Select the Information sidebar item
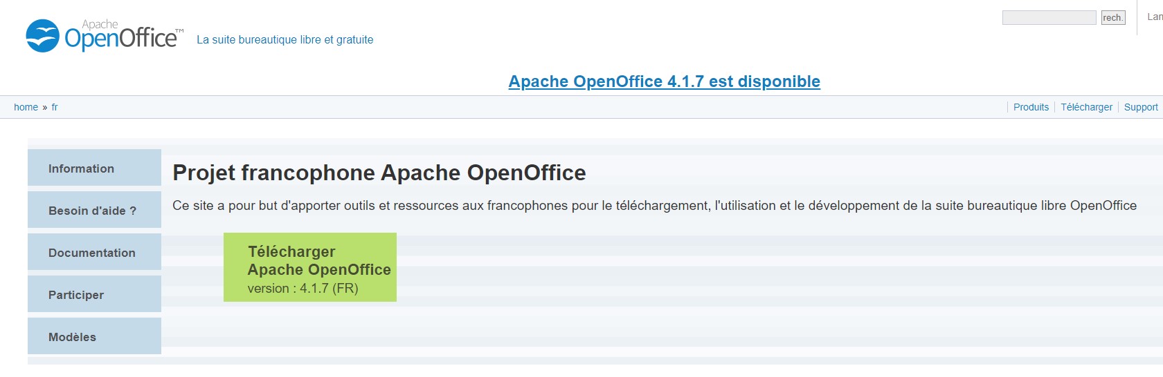Screen dimensions: 1163x377 (x=94, y=168)
